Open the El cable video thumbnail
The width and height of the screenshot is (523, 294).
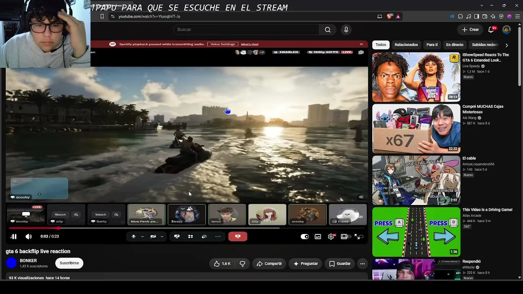coord(416,180)
